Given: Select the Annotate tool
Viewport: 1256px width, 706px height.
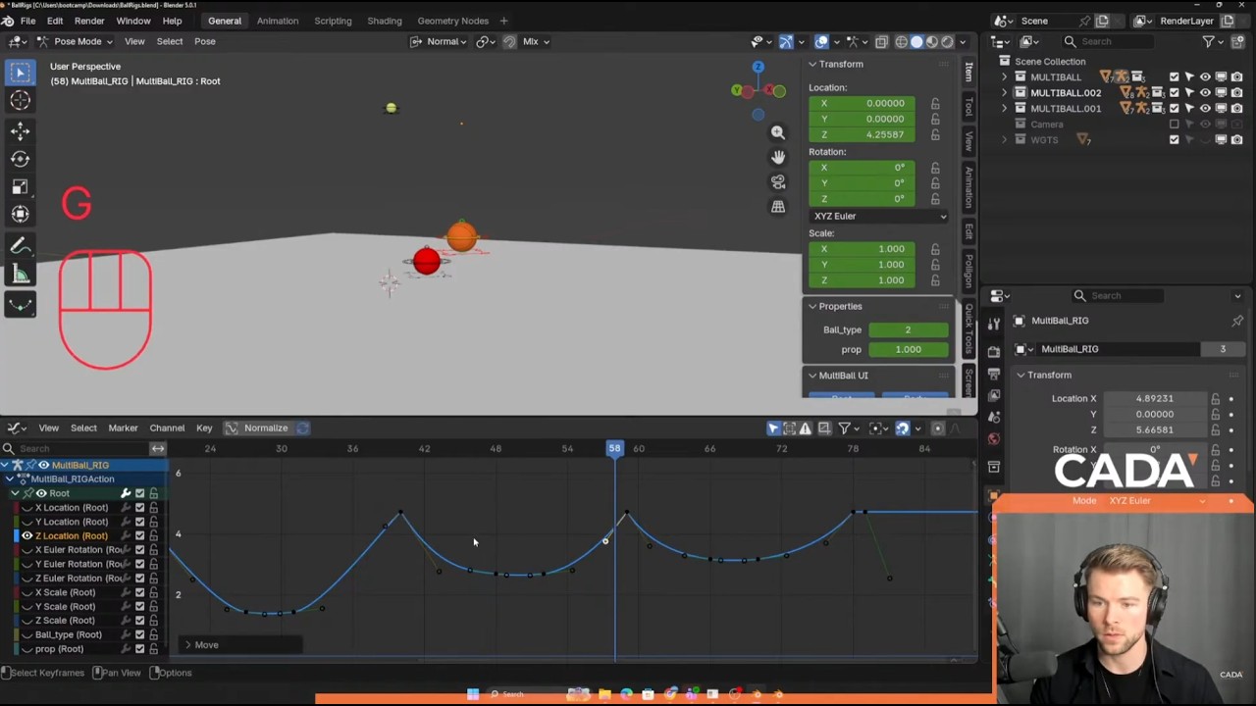Looking at the screenshot, I should coord(21,246).
